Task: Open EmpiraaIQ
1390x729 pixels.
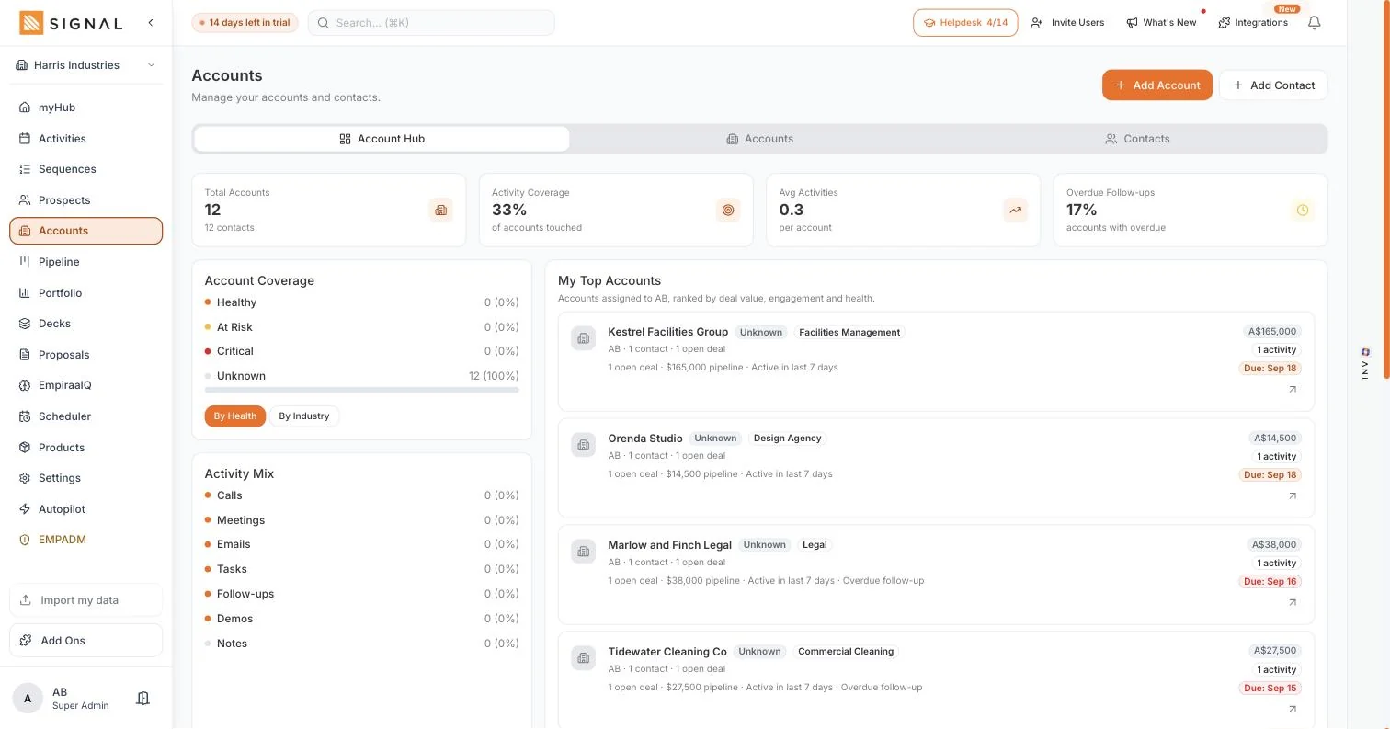Action: pos(86,385)
